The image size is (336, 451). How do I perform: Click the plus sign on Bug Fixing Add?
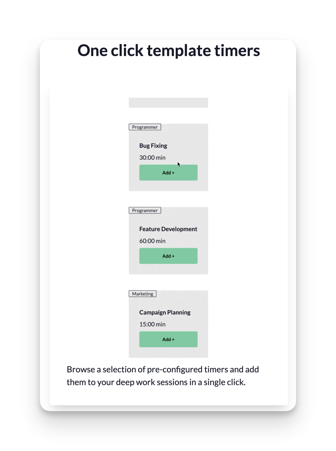[173, 173]
